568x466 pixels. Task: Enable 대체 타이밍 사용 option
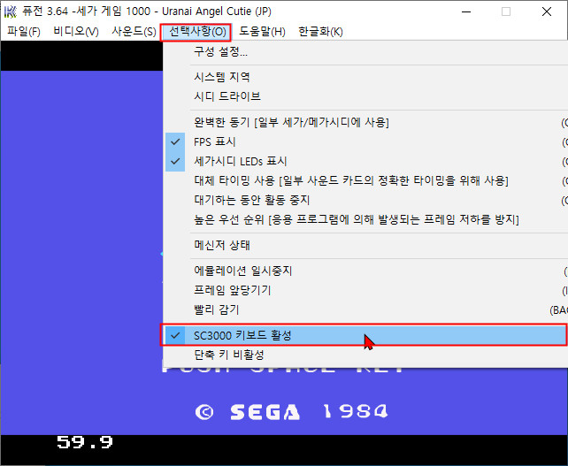point(366,180)
